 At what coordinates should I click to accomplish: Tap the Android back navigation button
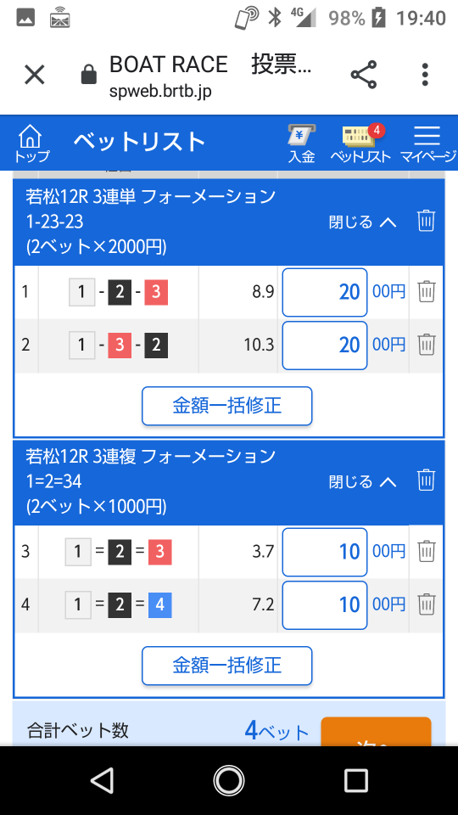(103, 780)
